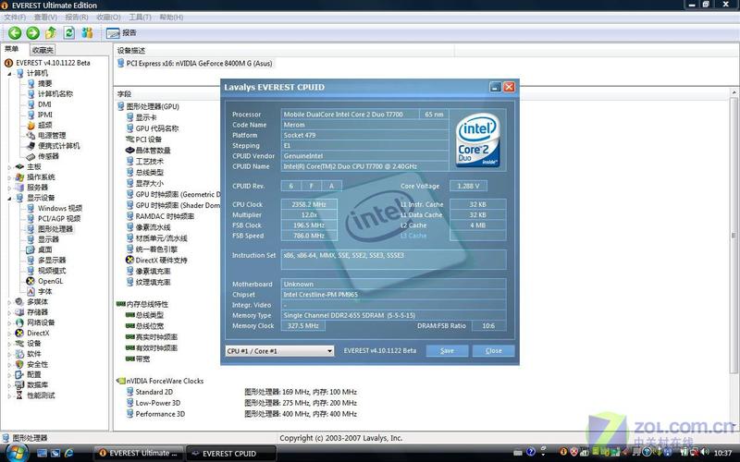Go back with the green left arrow
The width and height of the screenshot is (740, 462).
pyautogui.click(x=15, y=33)
